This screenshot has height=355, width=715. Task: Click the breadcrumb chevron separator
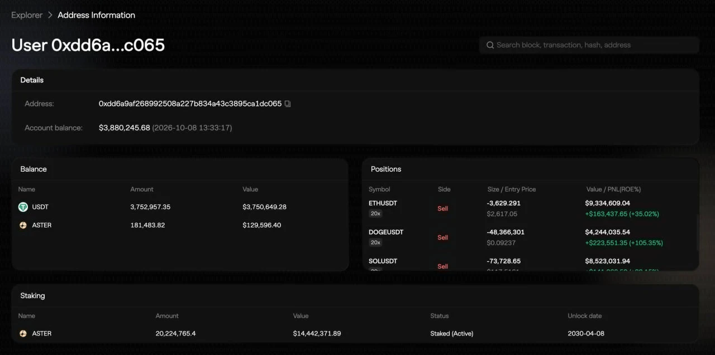50,15
